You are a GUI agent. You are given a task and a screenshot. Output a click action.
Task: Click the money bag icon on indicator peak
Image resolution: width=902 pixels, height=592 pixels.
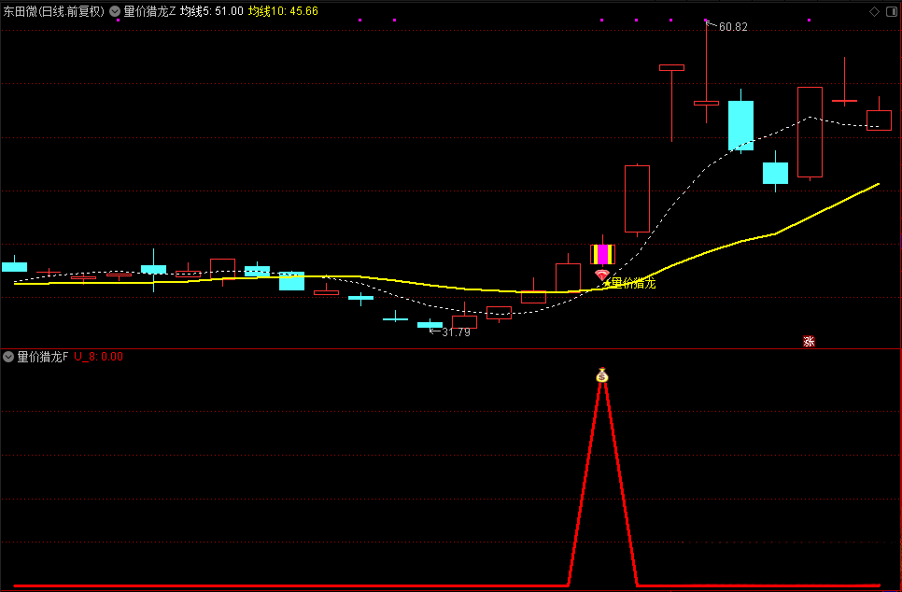(x=601, y=375)
